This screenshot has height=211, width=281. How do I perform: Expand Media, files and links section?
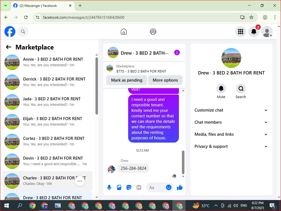click(231, 134)
